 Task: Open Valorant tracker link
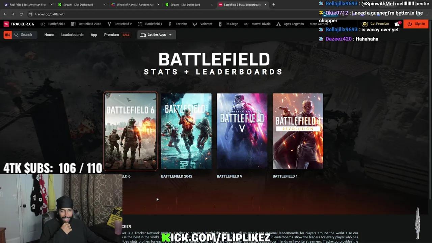[202, 24]
